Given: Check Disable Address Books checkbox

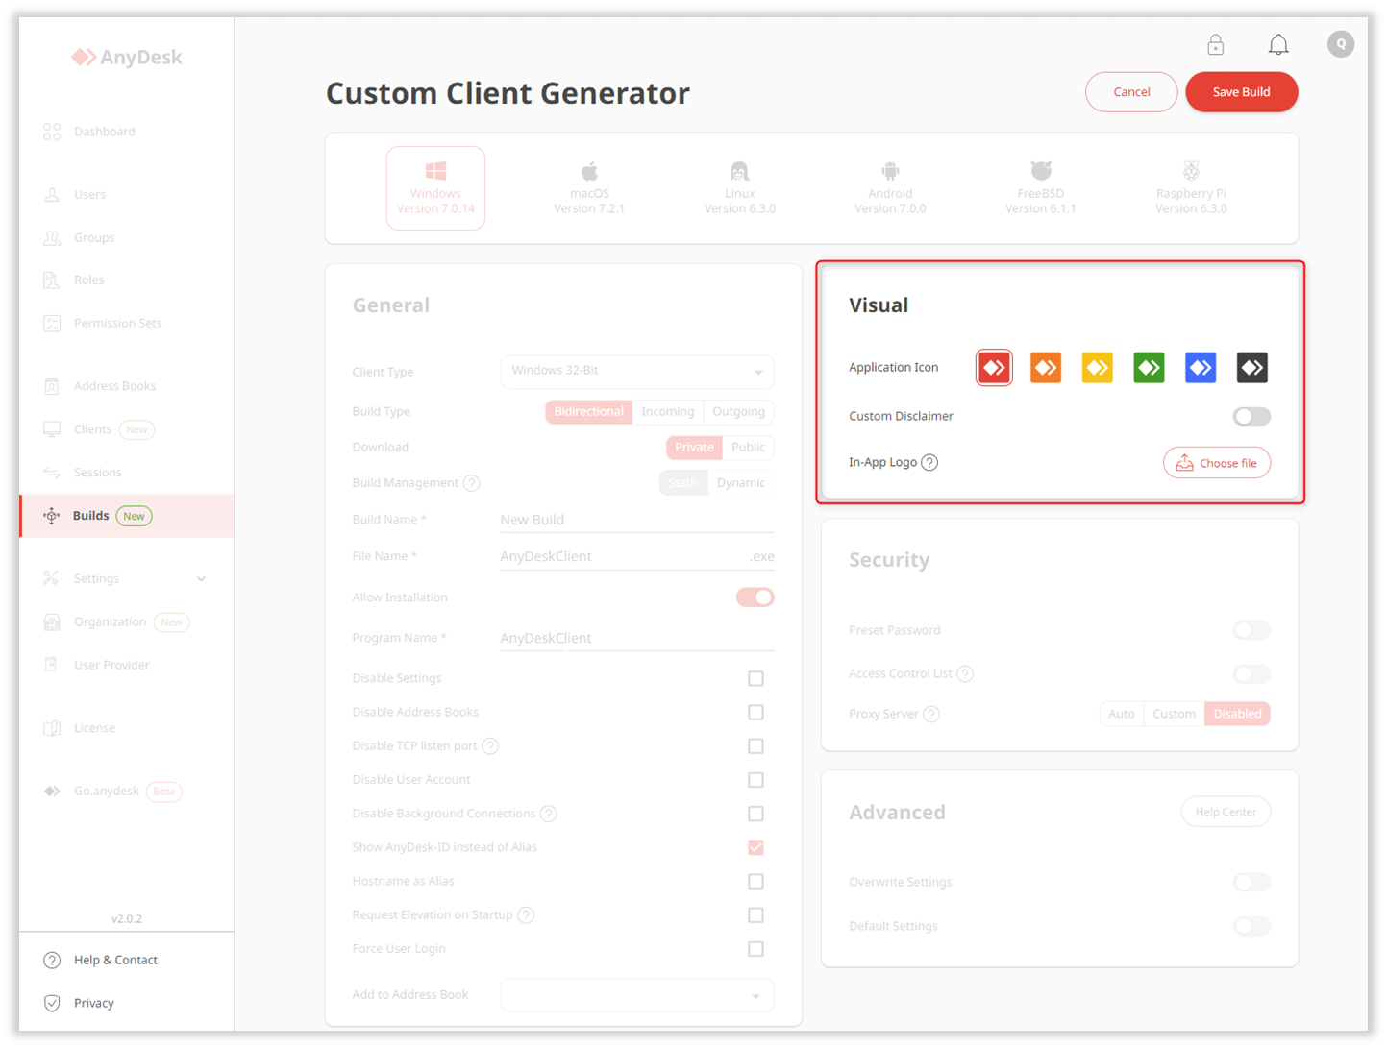Looking at the screenshot, I should pos(755,712).
